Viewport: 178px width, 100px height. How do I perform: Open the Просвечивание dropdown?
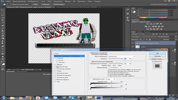coord(115,67)
